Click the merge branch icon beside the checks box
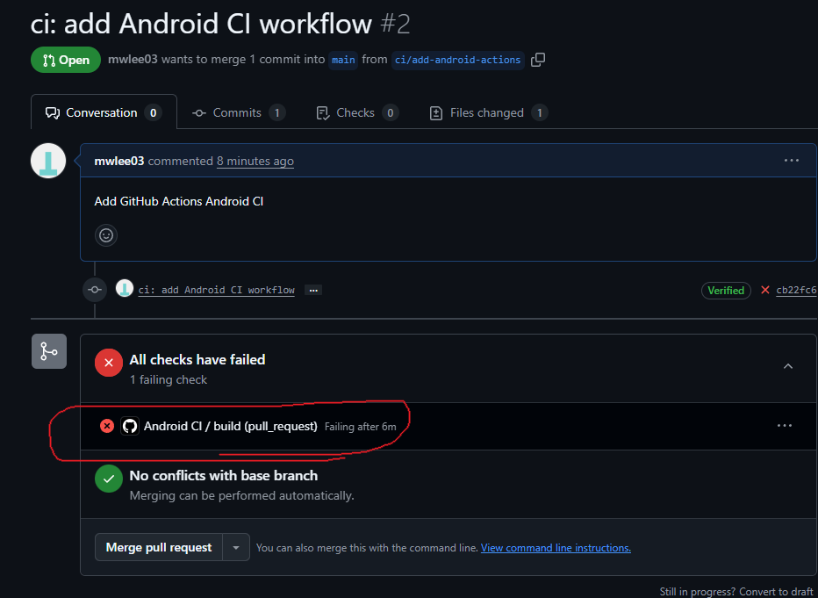 [49, 351]
